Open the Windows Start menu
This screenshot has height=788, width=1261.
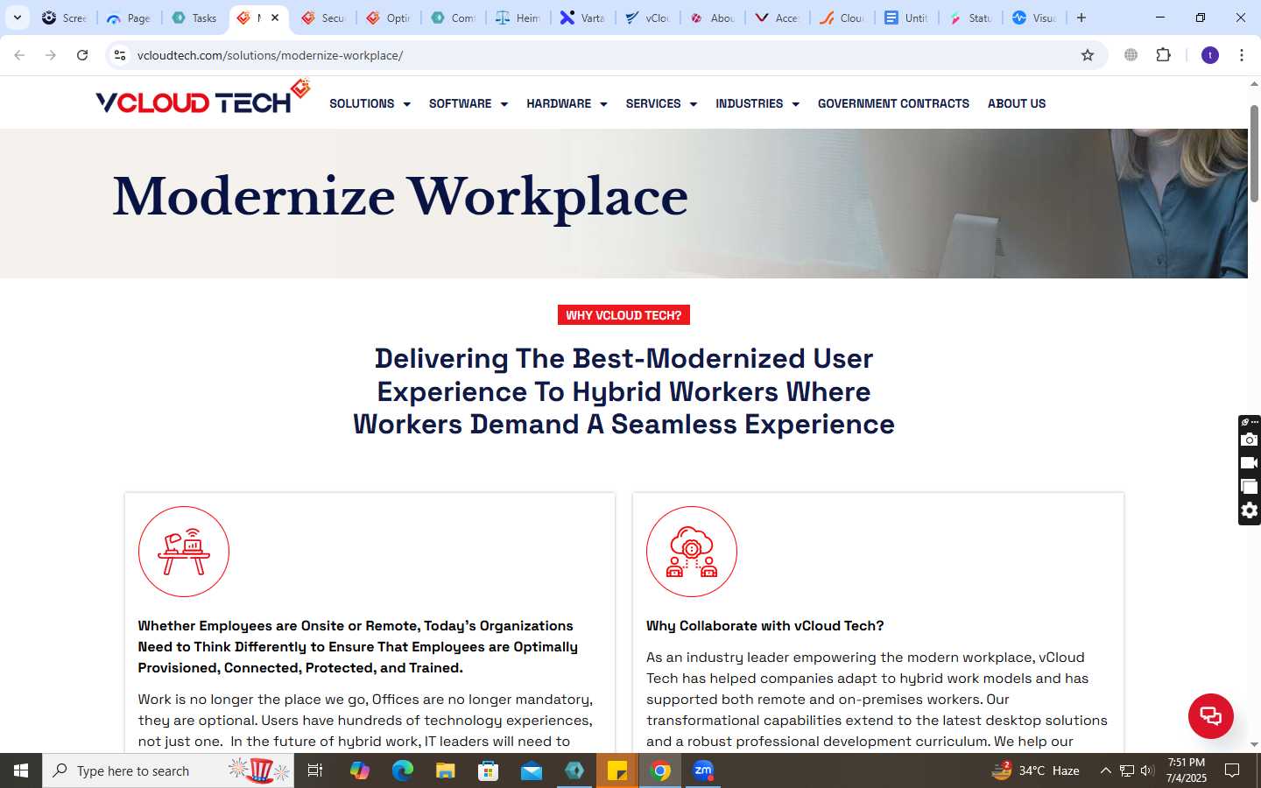21,770
